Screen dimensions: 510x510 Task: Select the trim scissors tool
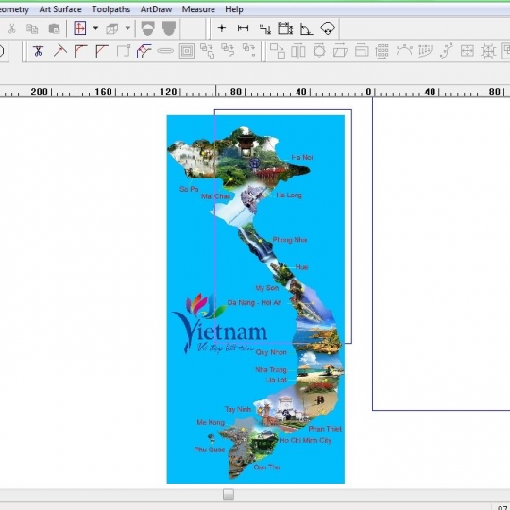click(x=38, y=51)
